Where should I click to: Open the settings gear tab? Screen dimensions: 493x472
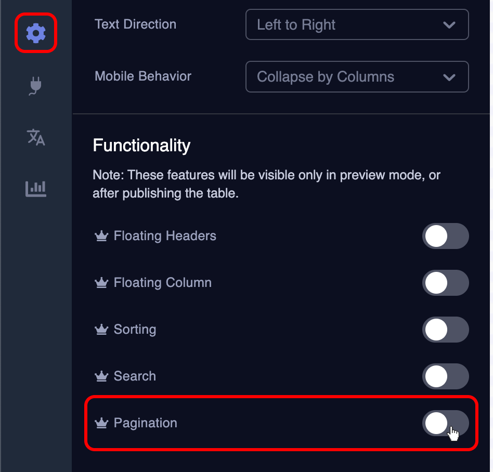36,33
